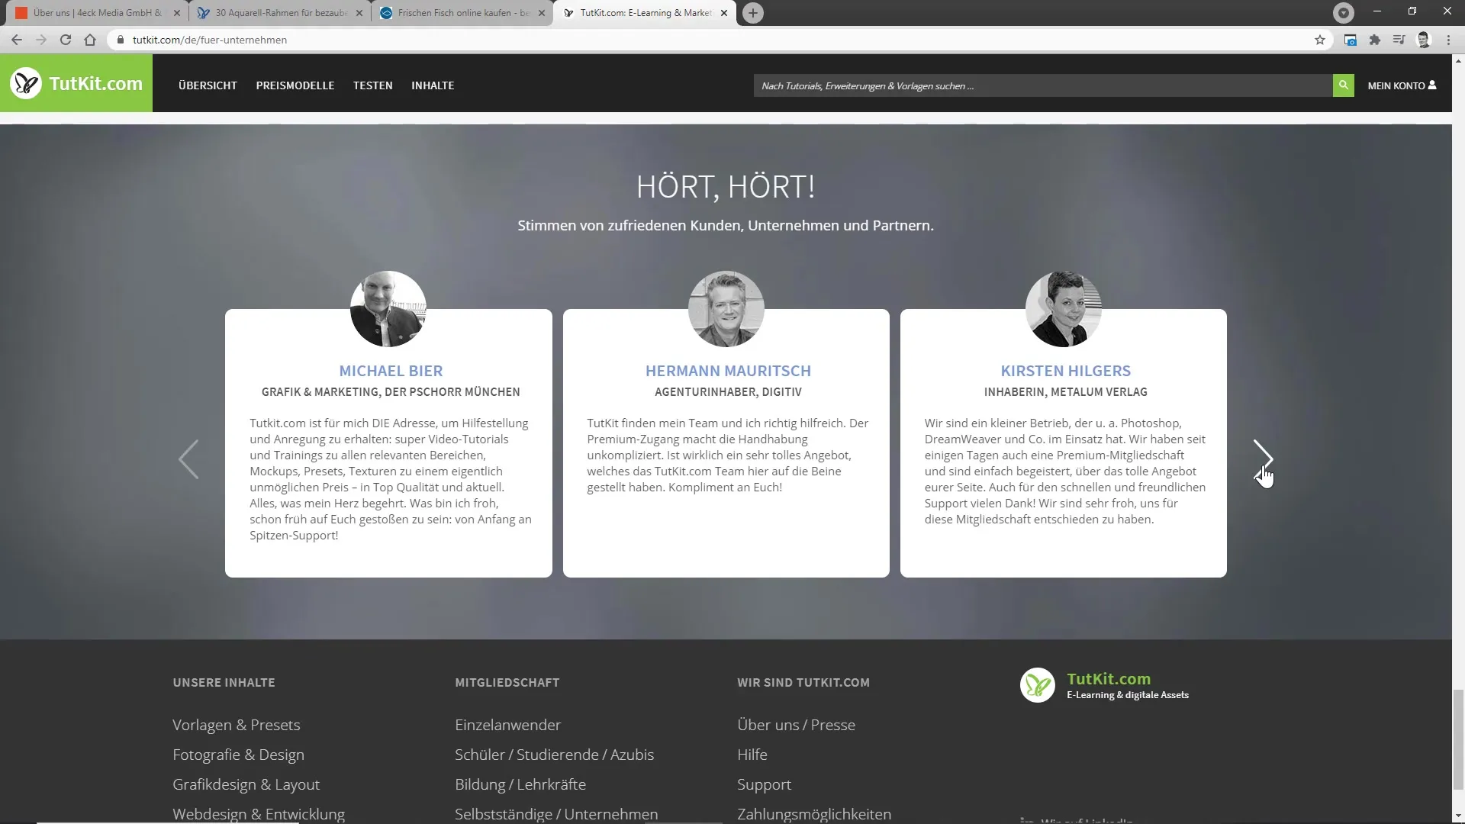
Task: Click Kirsten Hilgers' portrait photo
Action: click(x=1064, y=309)
